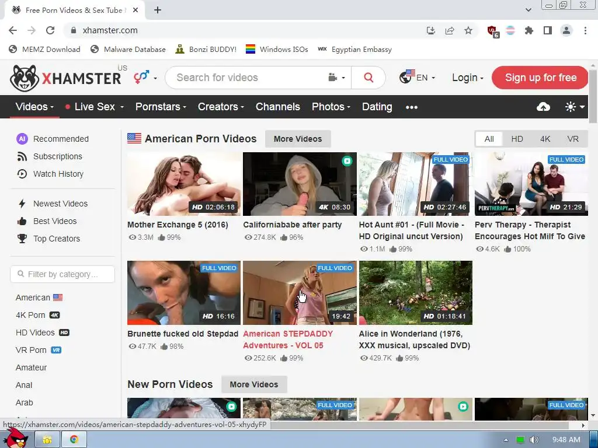Screen dimensions: 598x448
Task: Open the EN language dropdown
Action: [x=417, y=78]
